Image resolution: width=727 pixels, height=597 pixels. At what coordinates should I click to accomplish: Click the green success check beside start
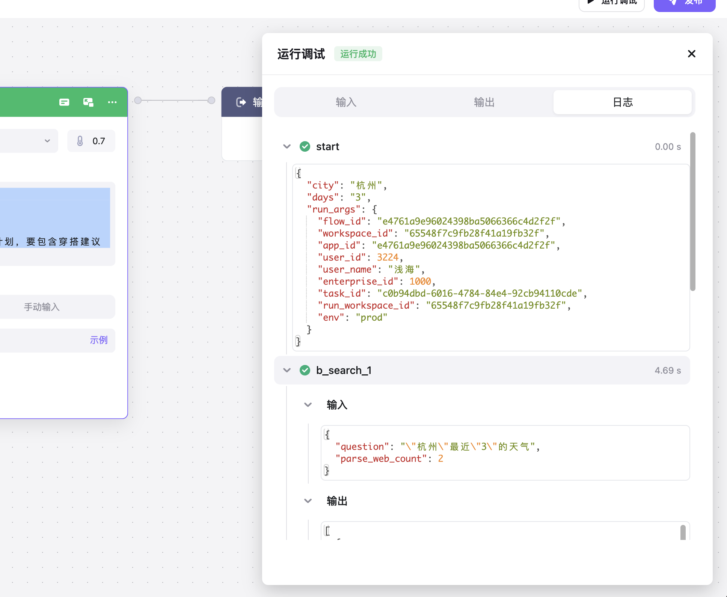(305, 146)
